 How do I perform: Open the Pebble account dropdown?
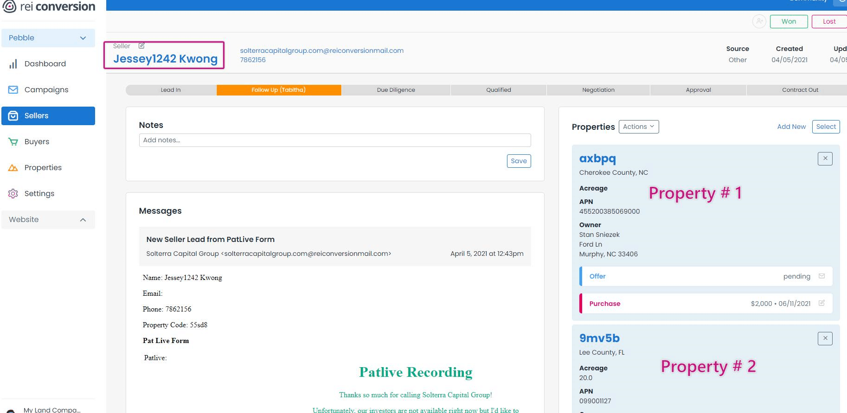pos(48,38)
